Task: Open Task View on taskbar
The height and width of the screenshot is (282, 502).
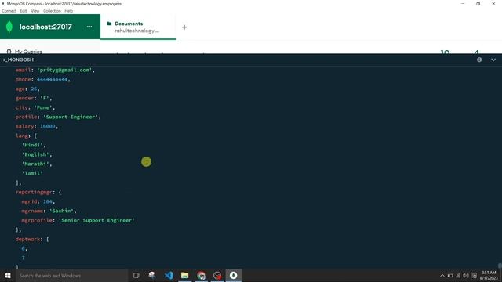Action: pyautogui.click(x=136, y=275)
